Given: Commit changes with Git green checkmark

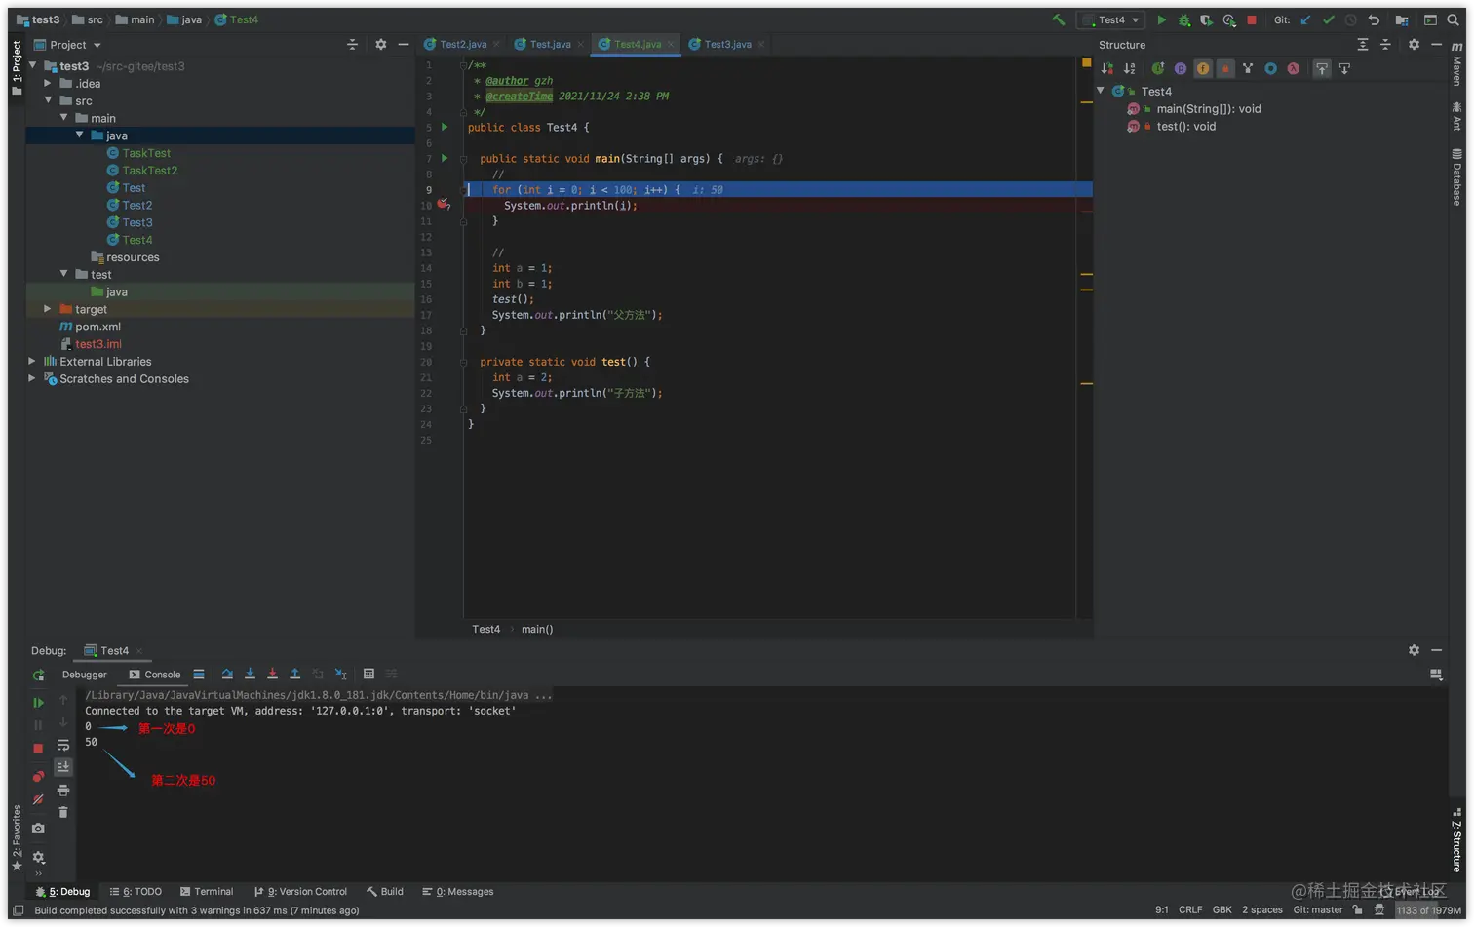Looking at the screenshot, I should tap(1328, 19).
